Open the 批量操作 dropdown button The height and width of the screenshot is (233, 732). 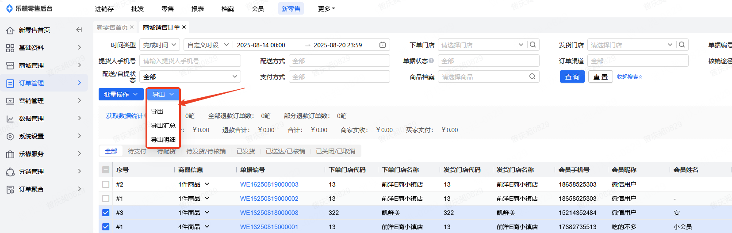click(x=121, y=94)
